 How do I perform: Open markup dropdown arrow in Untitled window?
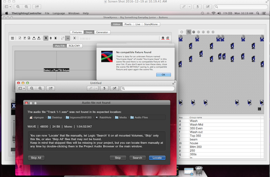(97, 88)
